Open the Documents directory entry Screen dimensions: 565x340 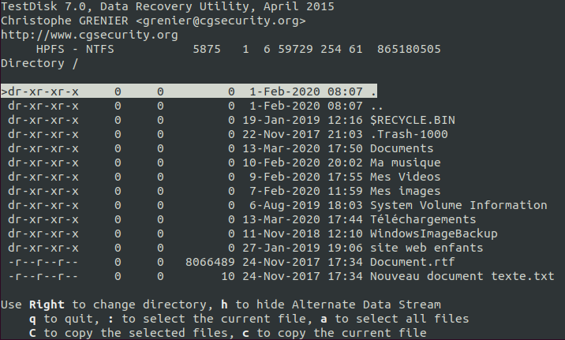click(x=401, y=148)
